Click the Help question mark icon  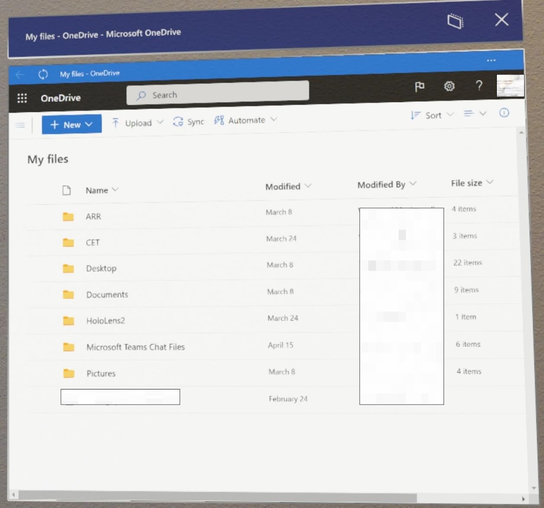[479, 87]
